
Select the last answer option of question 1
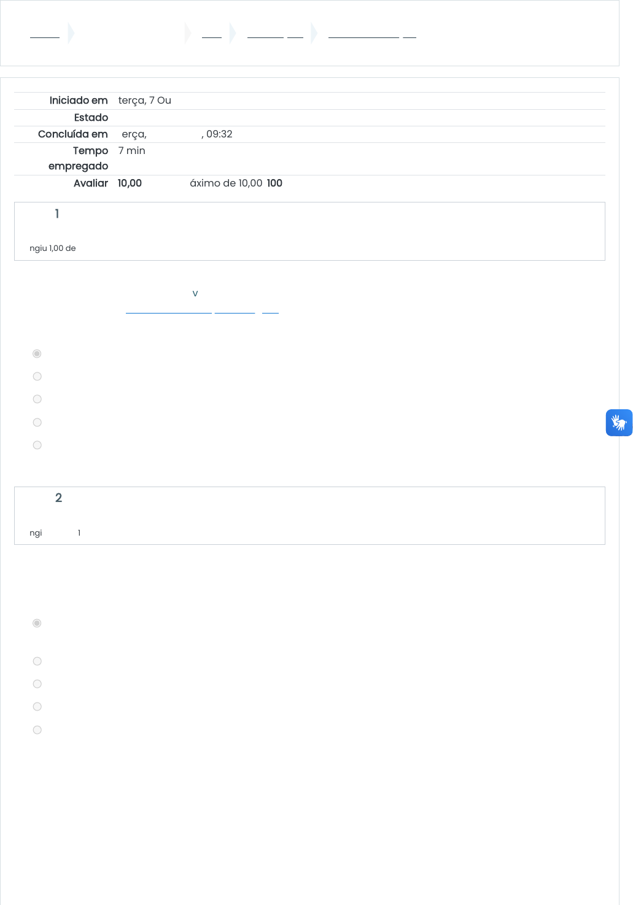(x=37, y=445)
